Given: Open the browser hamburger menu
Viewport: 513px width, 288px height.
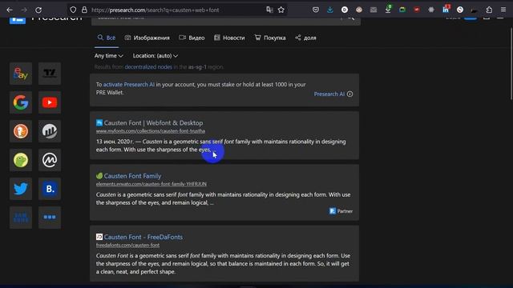Looking at the screenshot, I should click(x=503, y=10).
